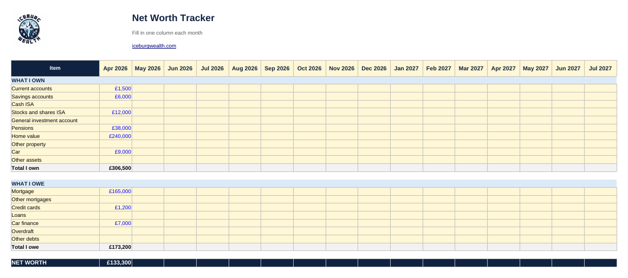Select the Jul 2026 column header
This screenshot has height=278, width=628.
pyautogui.click(x=212, y=68)
